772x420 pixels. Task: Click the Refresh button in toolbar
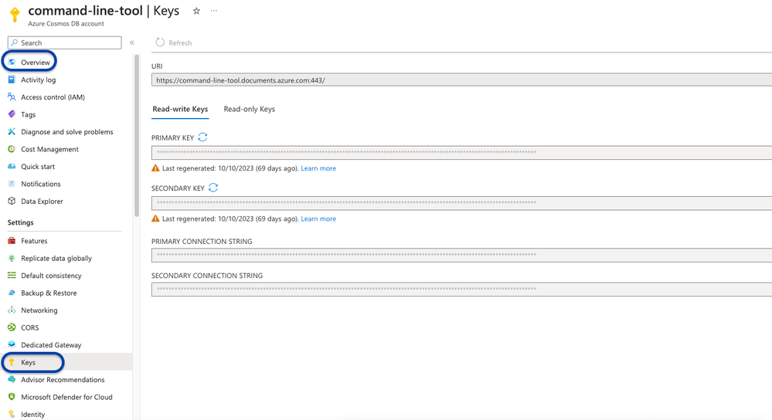coord(174,42)
